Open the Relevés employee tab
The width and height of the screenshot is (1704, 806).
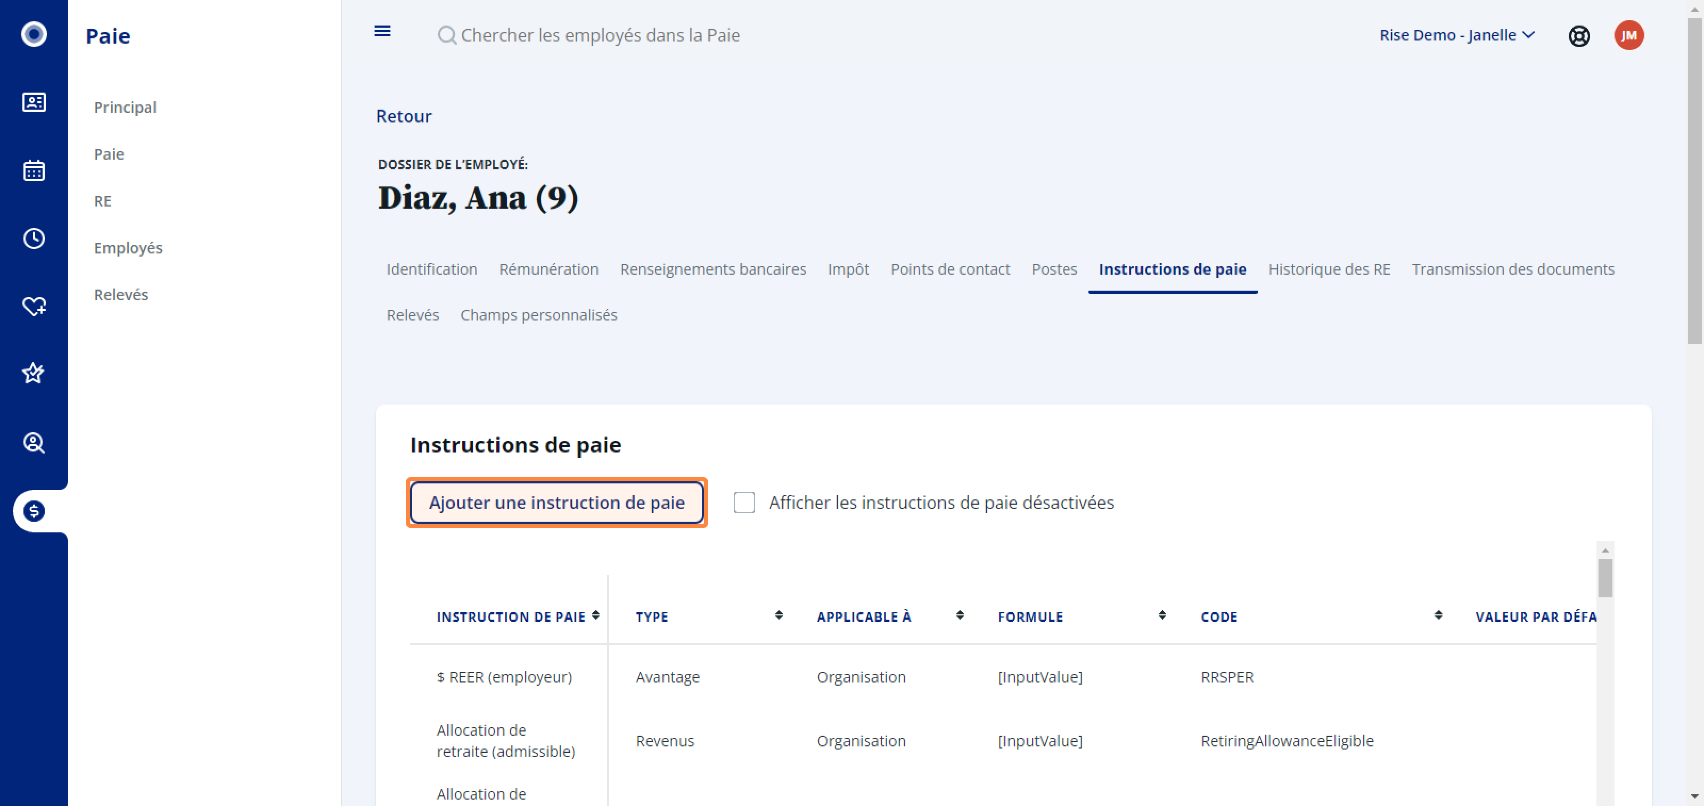[x=412, y=315]
